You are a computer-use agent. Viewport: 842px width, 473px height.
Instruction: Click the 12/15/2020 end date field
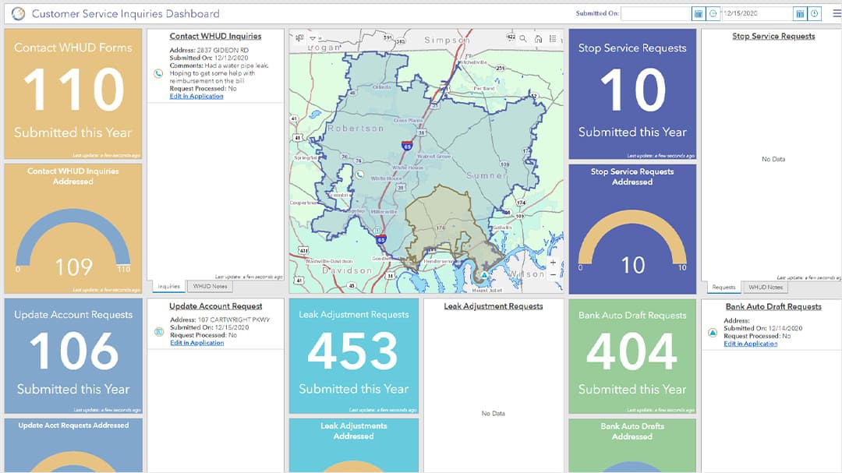click(x=756, y=14)
